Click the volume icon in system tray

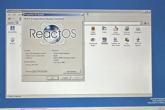point(160,108)
